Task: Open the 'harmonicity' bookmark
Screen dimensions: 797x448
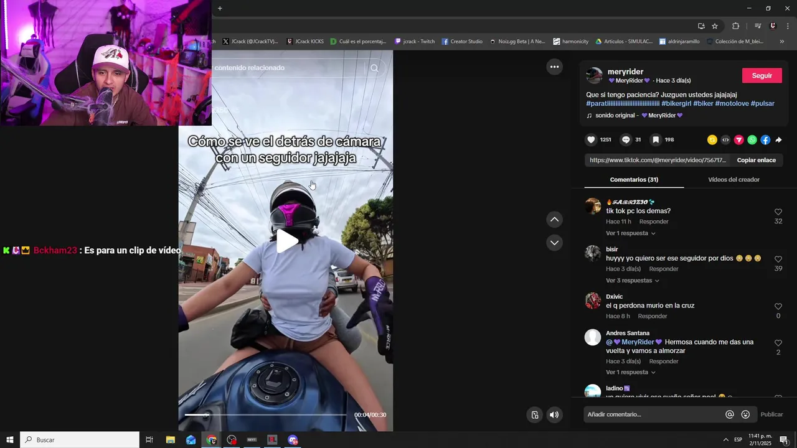Action: coord(571,42)
